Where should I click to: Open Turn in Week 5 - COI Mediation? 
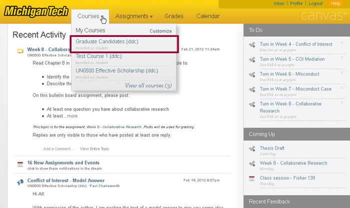click(x=292, y=59)
